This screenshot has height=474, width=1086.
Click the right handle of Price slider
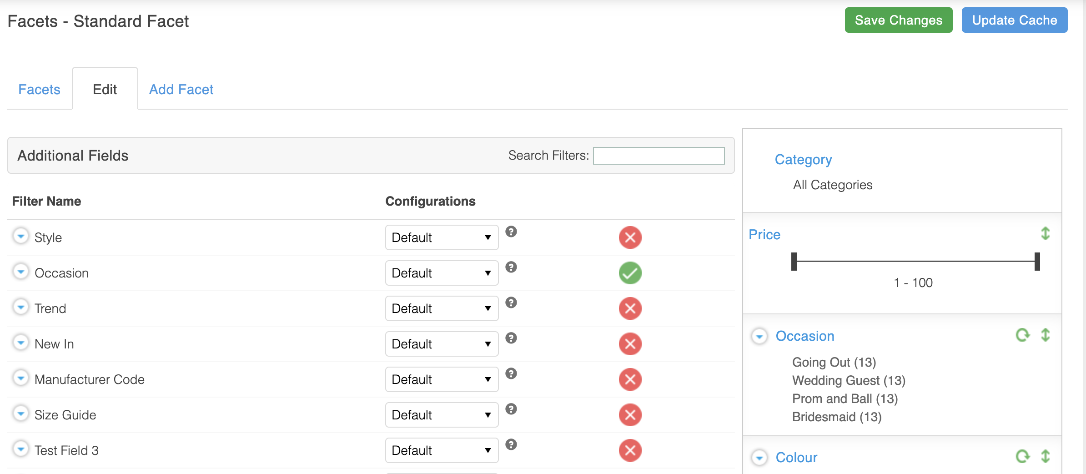coord(1037,262)
